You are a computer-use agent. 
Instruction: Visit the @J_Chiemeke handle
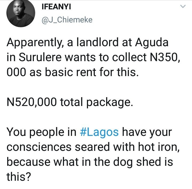67,20
